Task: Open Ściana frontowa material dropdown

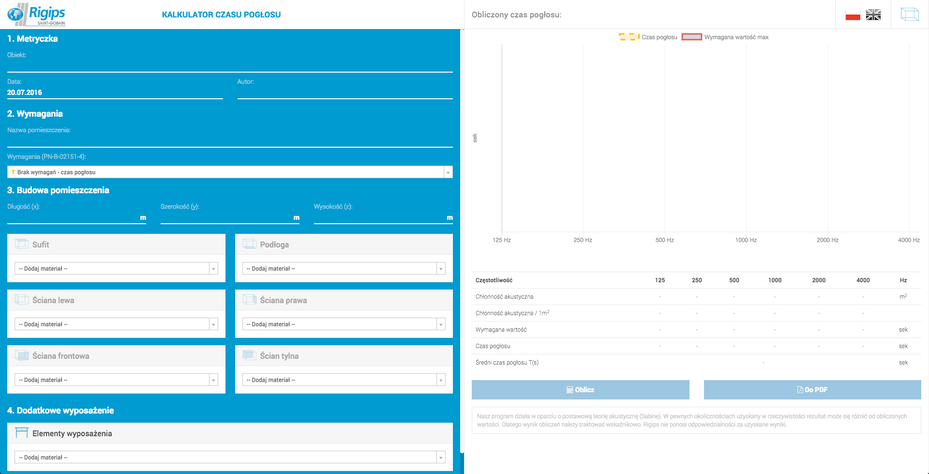Action: [116, 380]
